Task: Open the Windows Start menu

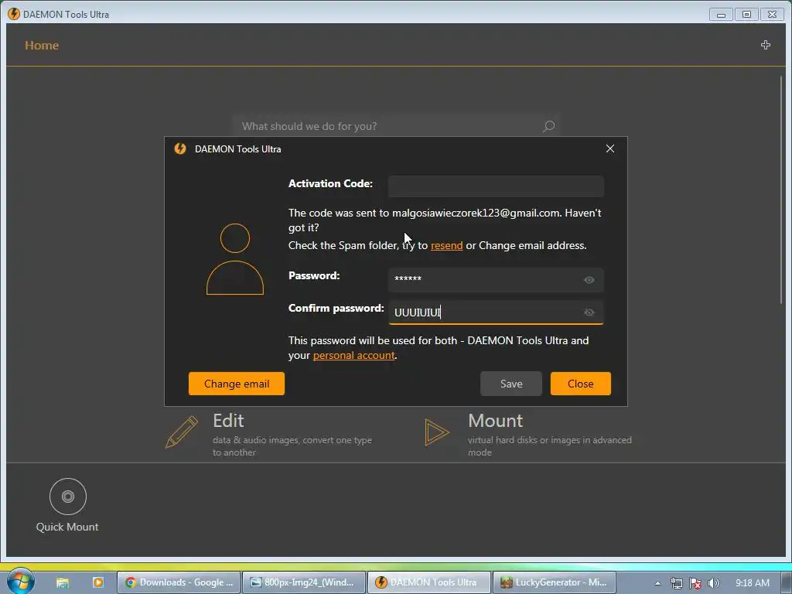Action: [x=20, y=581]
